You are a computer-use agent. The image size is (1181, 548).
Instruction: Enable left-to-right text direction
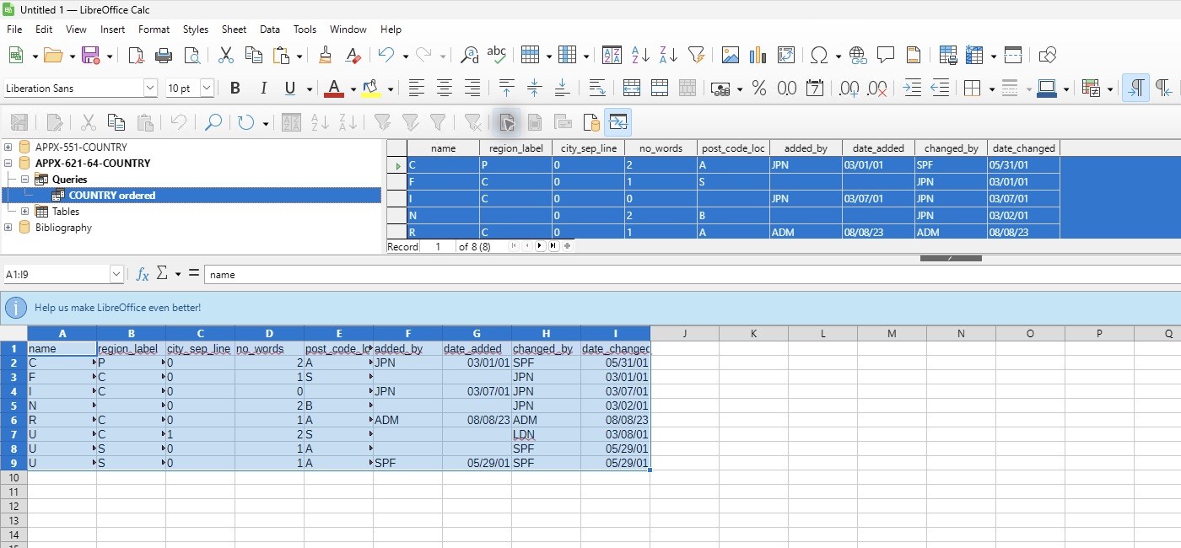pyautogui.click(x=1136, y=88)
